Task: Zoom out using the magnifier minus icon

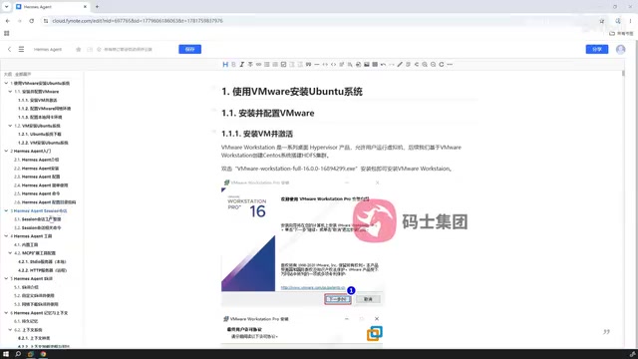Action: [433, 64]
